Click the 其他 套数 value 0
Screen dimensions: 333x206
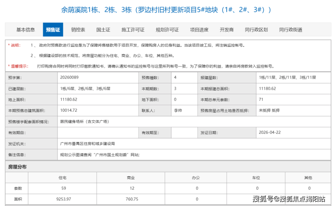click(x=309, y=188)
